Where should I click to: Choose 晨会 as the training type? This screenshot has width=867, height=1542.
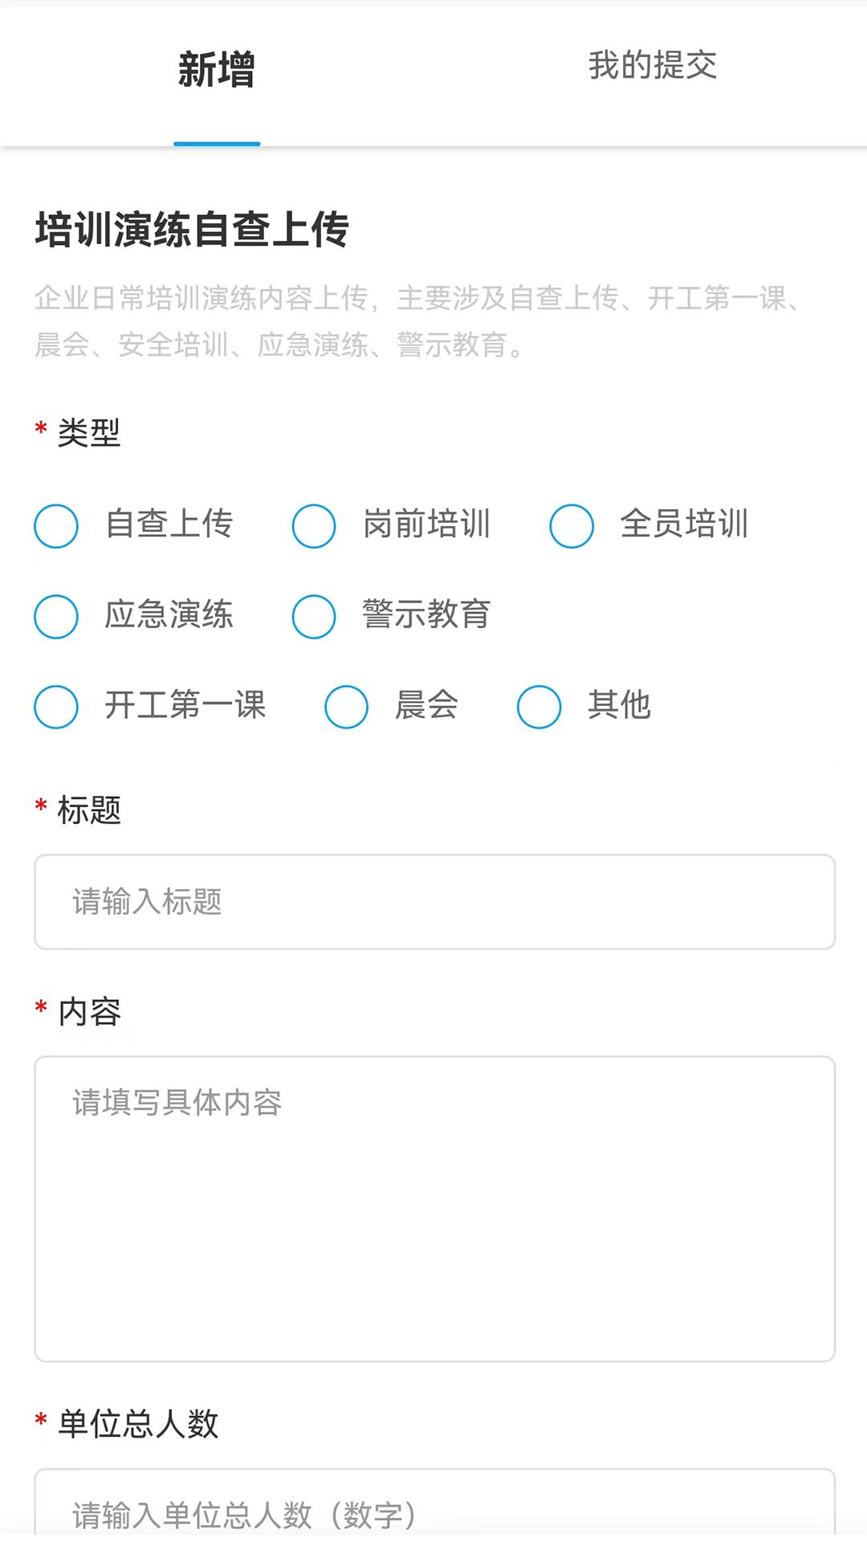pyautogui.click(x=345, y=708)
